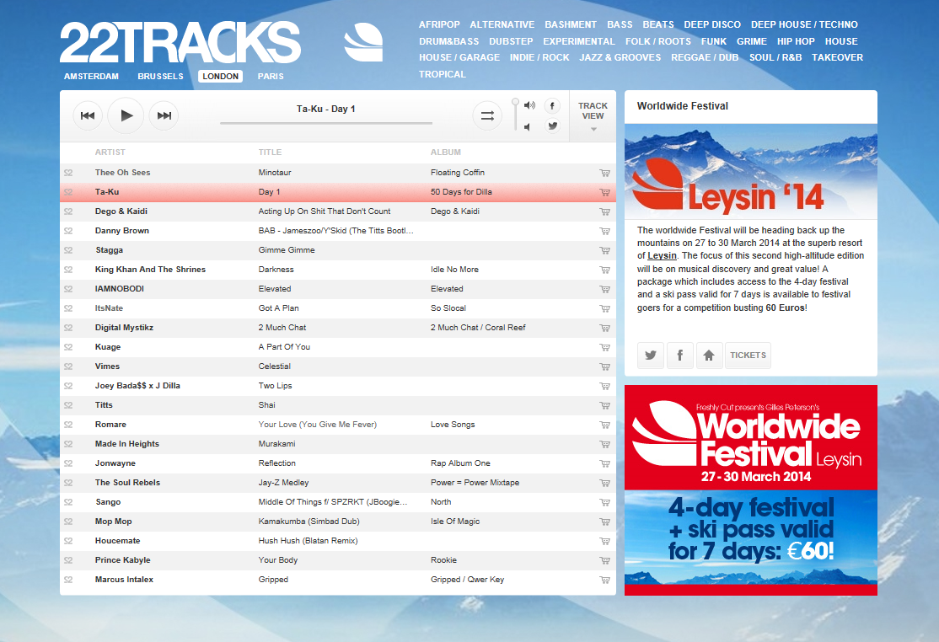Screen dimensions: 939x642
Task: Click the 22tracks logo
Action: click(180, 42)
